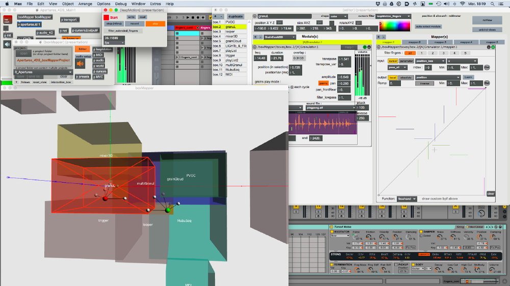Click the orange Editor button in boxMapper
The width and height of the screenshot is (510, 286).
click(x=82, y=49)
